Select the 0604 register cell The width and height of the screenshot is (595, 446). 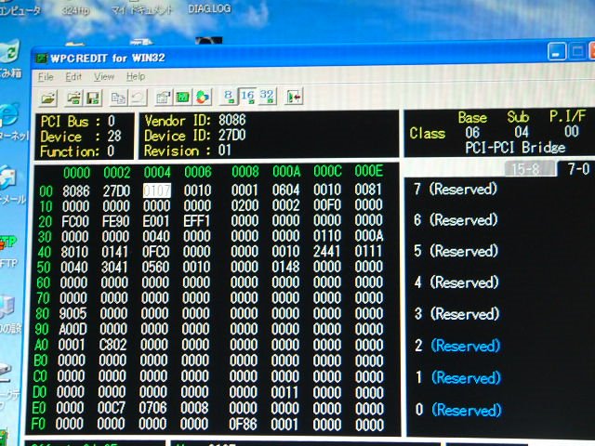pyautogui.click(x=286, y=190)
